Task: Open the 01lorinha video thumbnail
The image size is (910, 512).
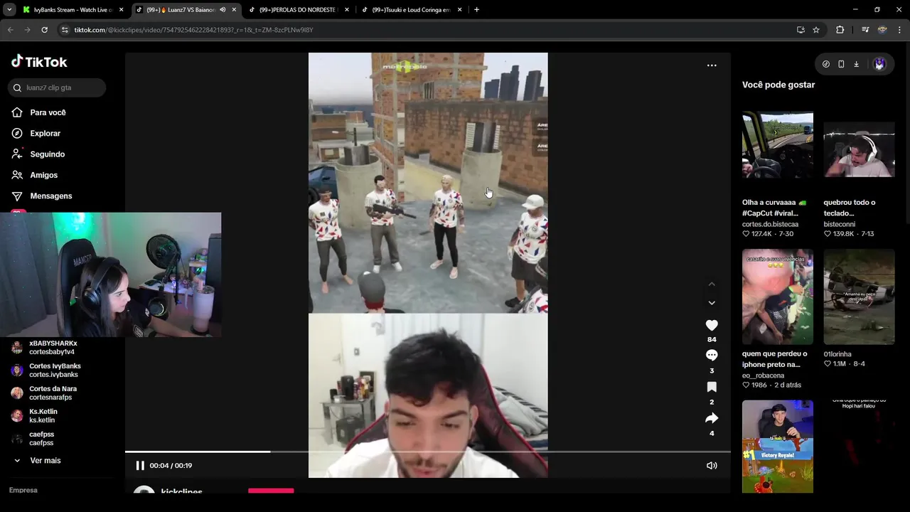Action: (x=859, y=297)
